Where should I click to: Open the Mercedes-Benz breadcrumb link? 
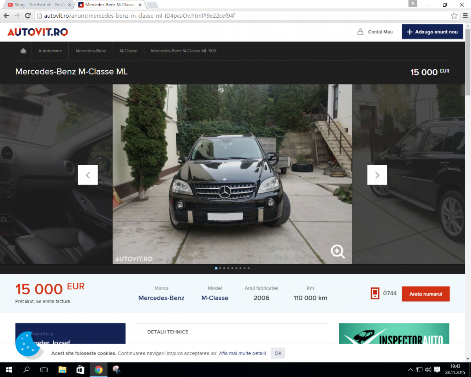[91, 51]
